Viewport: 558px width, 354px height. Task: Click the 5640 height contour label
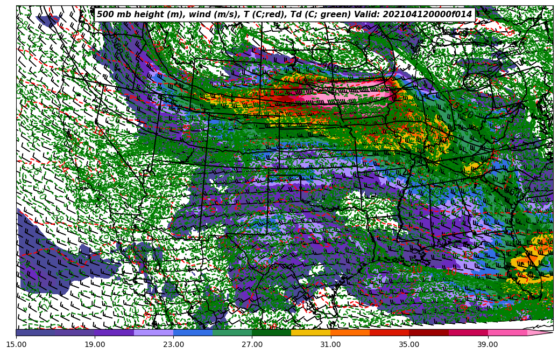(512, 191)
